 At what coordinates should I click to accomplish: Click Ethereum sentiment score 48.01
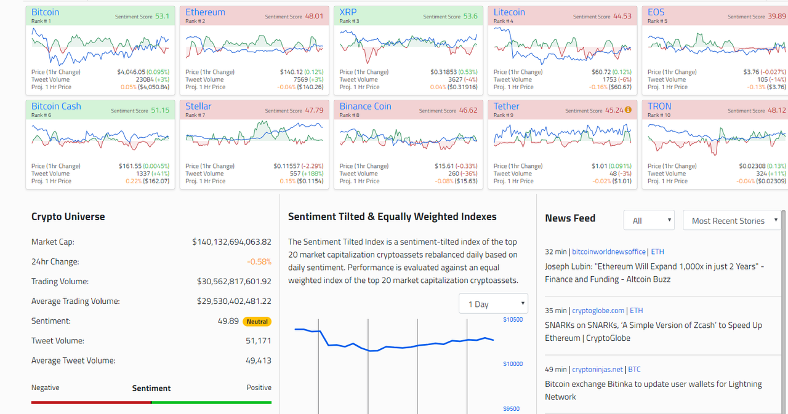point(314,16)
